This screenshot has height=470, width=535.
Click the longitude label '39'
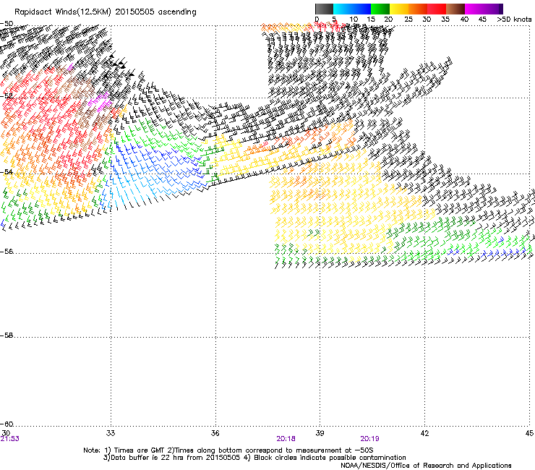point(320,433)
